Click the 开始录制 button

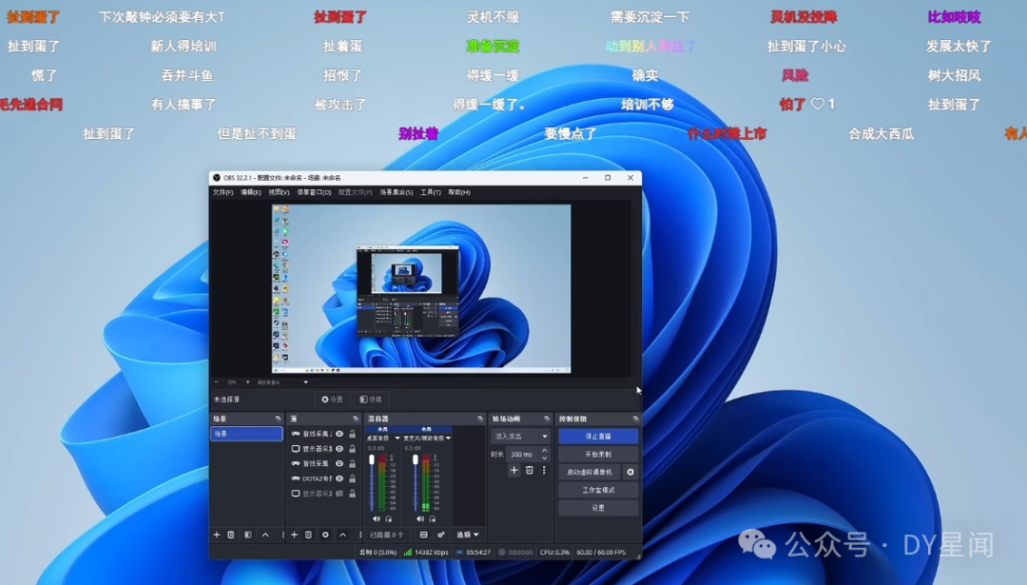coord(598,454)
